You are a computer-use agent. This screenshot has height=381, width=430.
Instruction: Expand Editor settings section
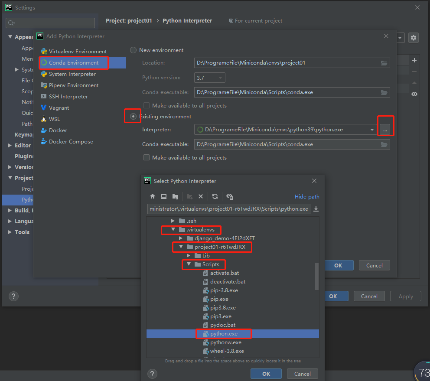10,145
